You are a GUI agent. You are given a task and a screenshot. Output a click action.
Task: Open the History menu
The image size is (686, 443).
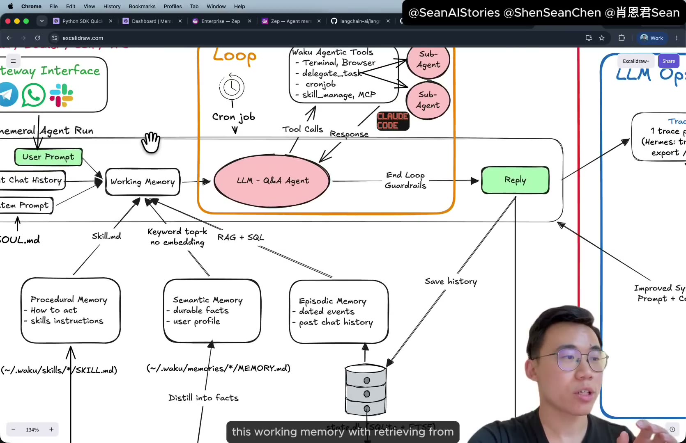112,6
